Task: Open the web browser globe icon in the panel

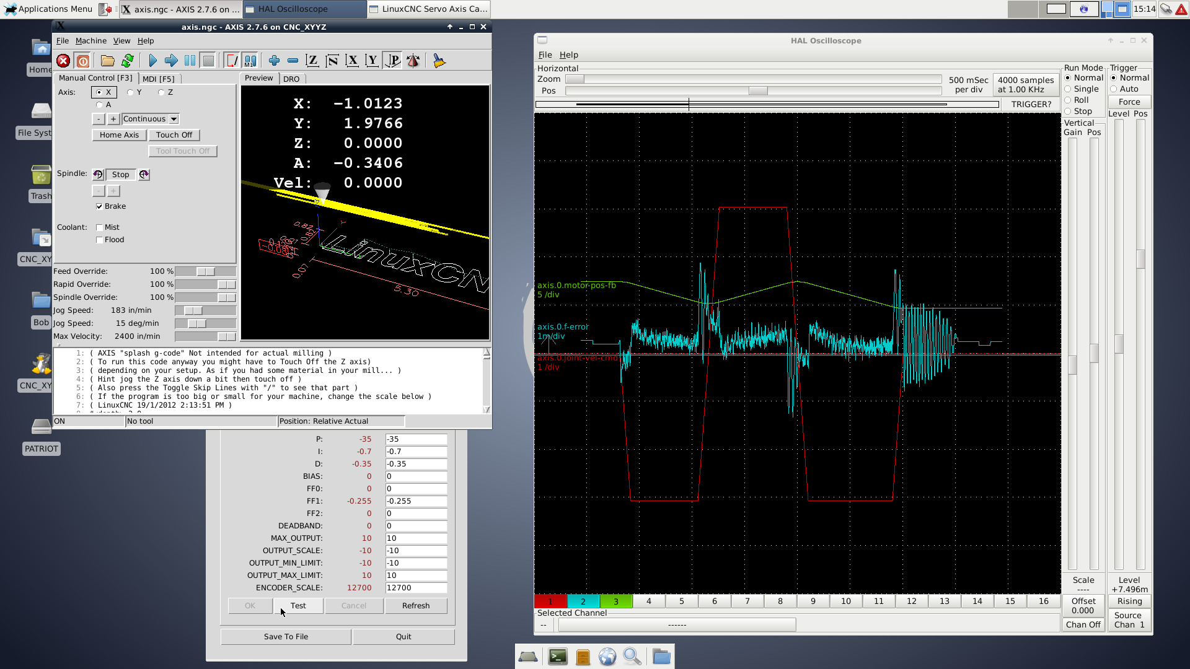Action: click(607, 657)
